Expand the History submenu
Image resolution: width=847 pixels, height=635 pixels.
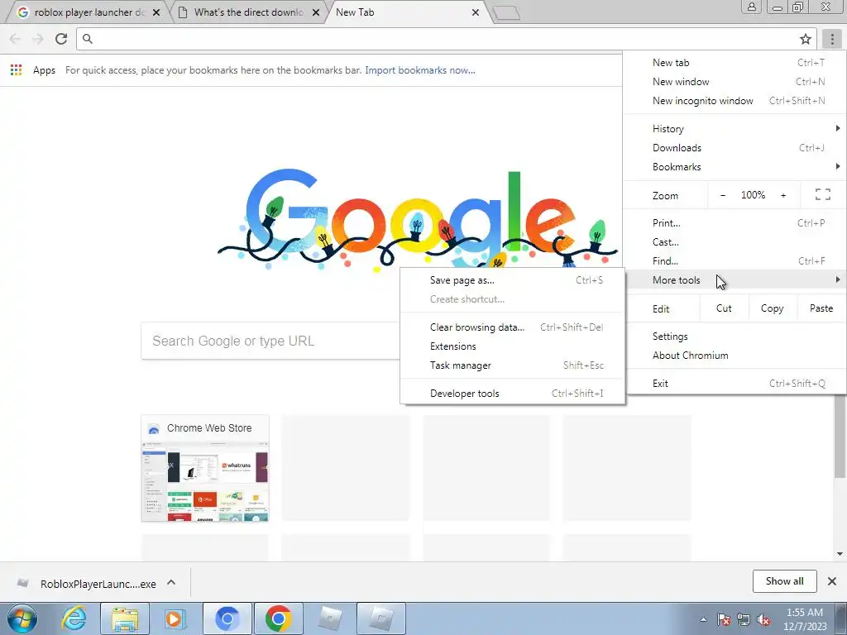pyautogui.click(x=735, y=128)
